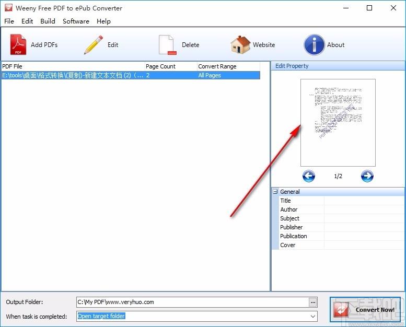Viewport: 406px width, 327px height.
Task: Go to next preview page arrow
Action: 367,176
